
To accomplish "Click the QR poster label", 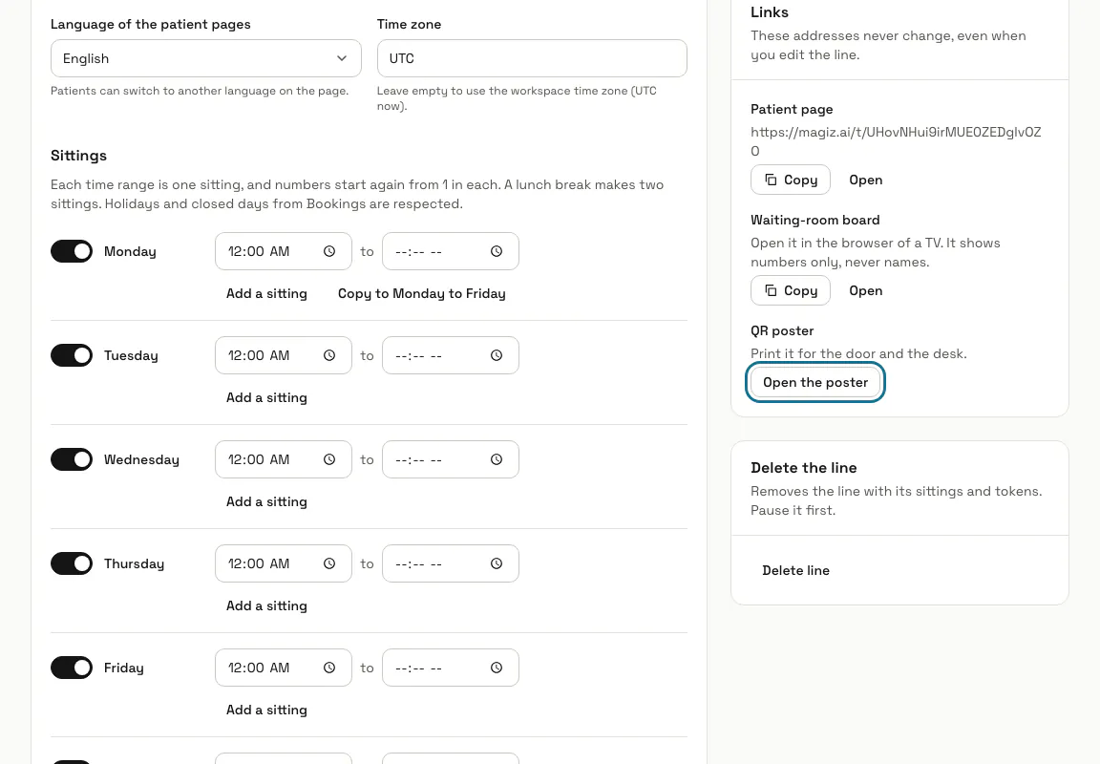I will coord(782,330).
